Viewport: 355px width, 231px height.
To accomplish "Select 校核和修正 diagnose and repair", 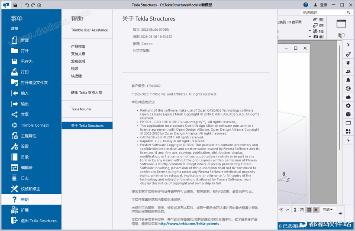I will coord(32,189).
